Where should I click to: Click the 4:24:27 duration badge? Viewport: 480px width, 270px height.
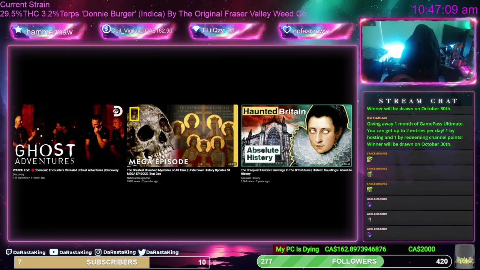pyautogui.click(x=232, y=164)
